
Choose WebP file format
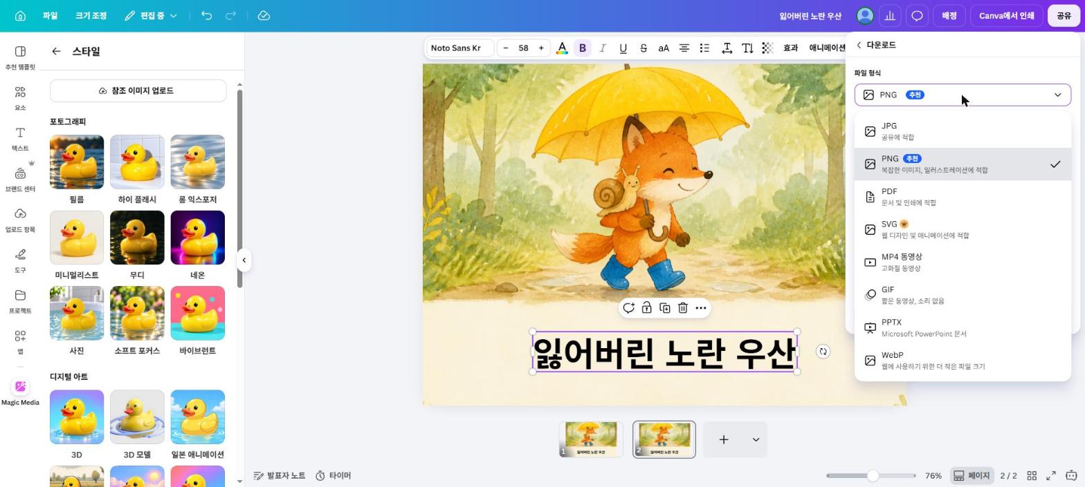[x=963, y=361]
